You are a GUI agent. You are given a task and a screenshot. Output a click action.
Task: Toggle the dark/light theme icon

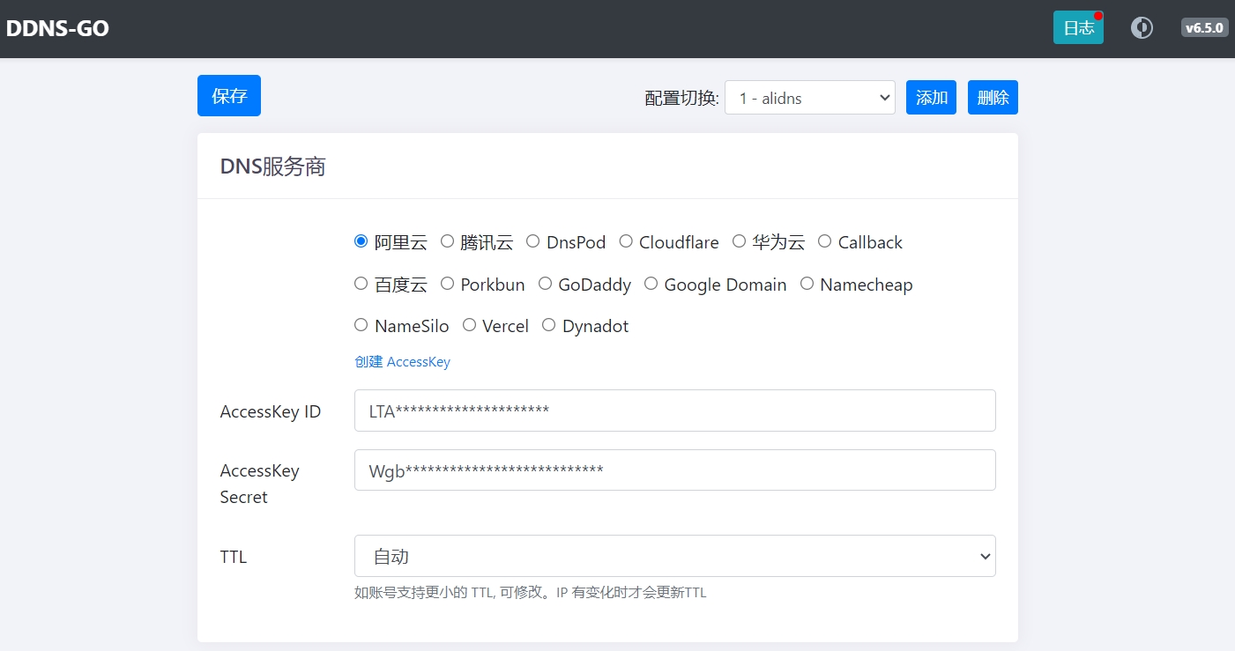click(x=1142, y=28)
